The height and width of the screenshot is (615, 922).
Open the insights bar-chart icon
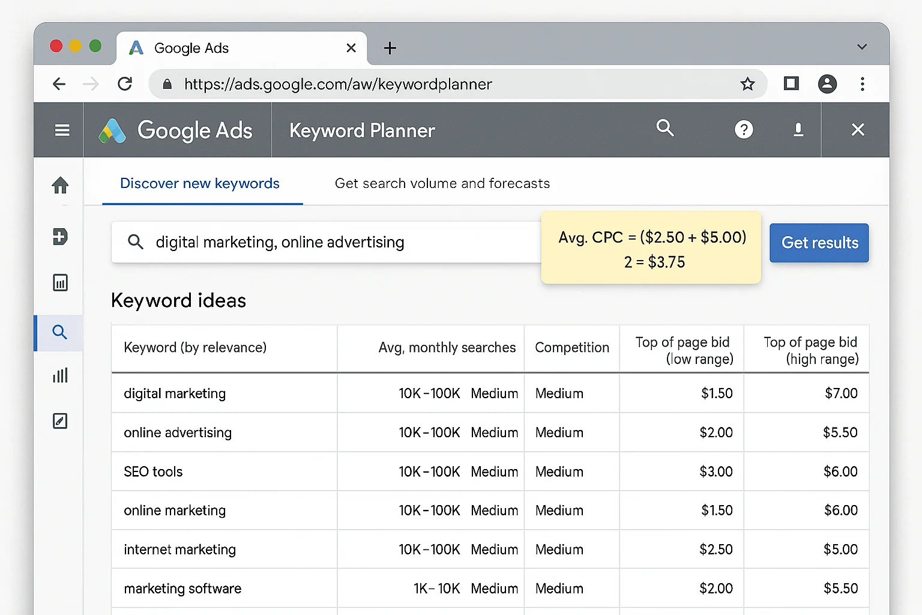coord(59,375)
